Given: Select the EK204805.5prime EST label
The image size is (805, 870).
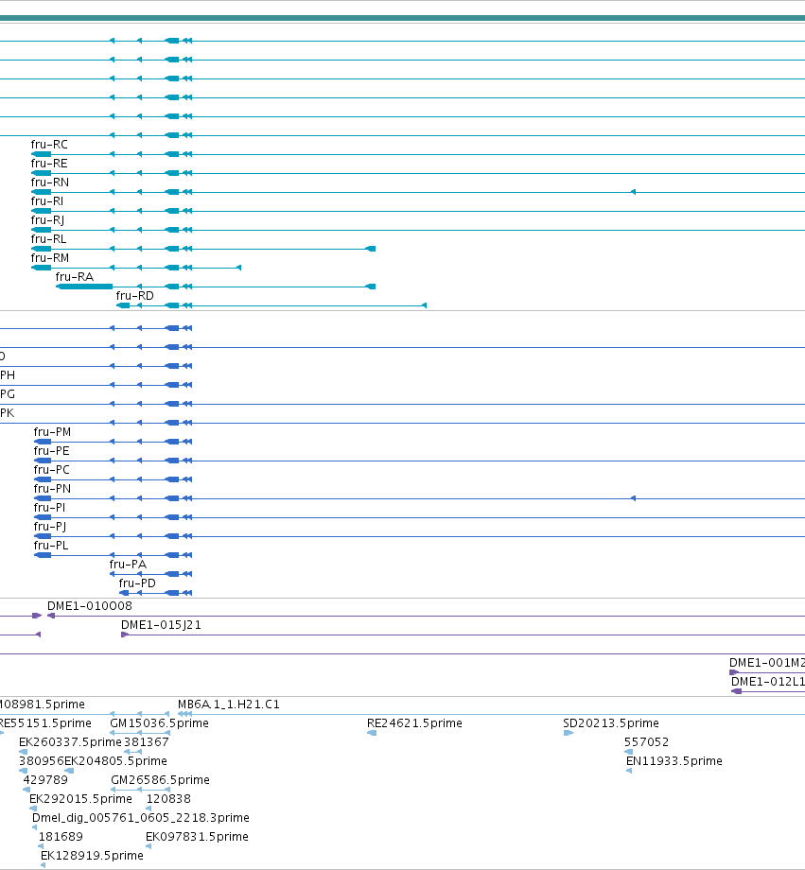Looking at the screenshot, I should click(x=115, y=760).
